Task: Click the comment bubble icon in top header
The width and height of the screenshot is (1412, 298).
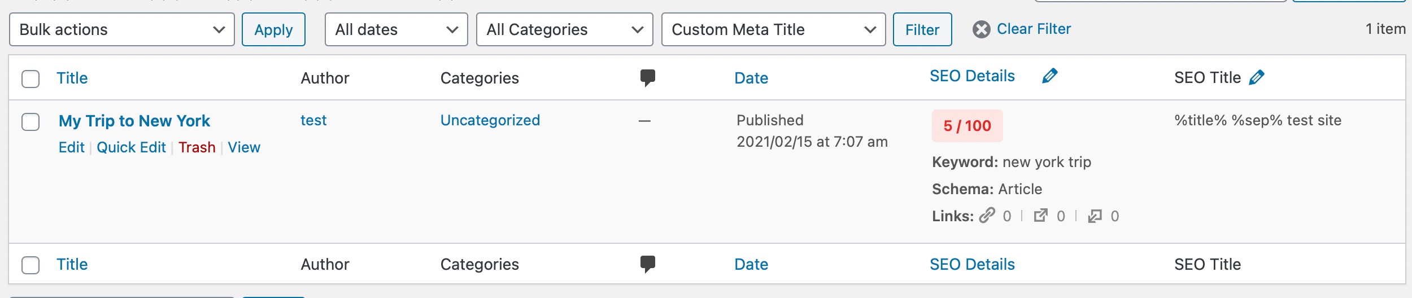Action: (647, 77)
